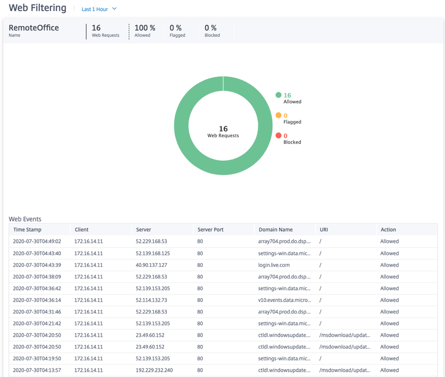Click the 0 % Blocked summary stat
Viewport: 445px width, 377px height.
click(x=212, y=31)
